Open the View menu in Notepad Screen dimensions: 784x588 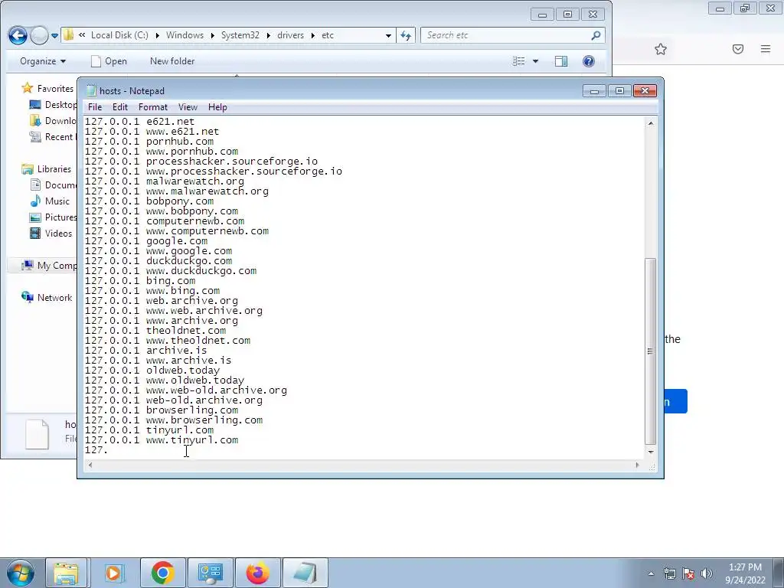coord(188,107)
